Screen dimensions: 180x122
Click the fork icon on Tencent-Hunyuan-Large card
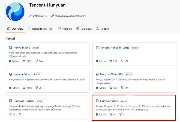122,61
